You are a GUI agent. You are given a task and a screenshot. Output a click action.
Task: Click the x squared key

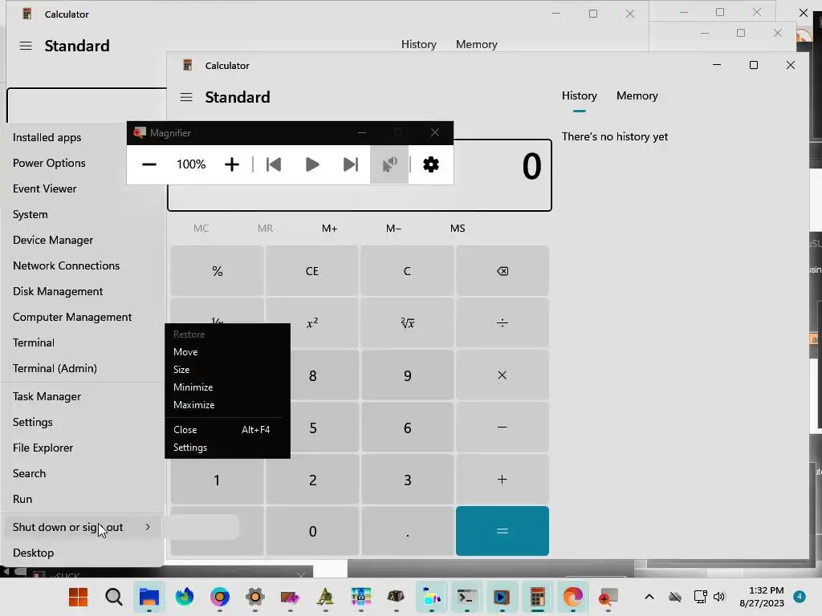(312, 322)
